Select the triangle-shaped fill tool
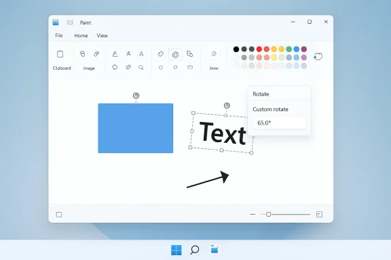 [115, 54]
